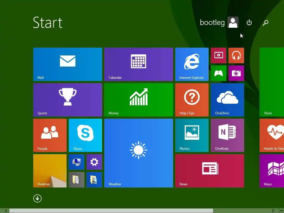Open the Sports trophy tile
Screen dimensions: 284x213
68,100
